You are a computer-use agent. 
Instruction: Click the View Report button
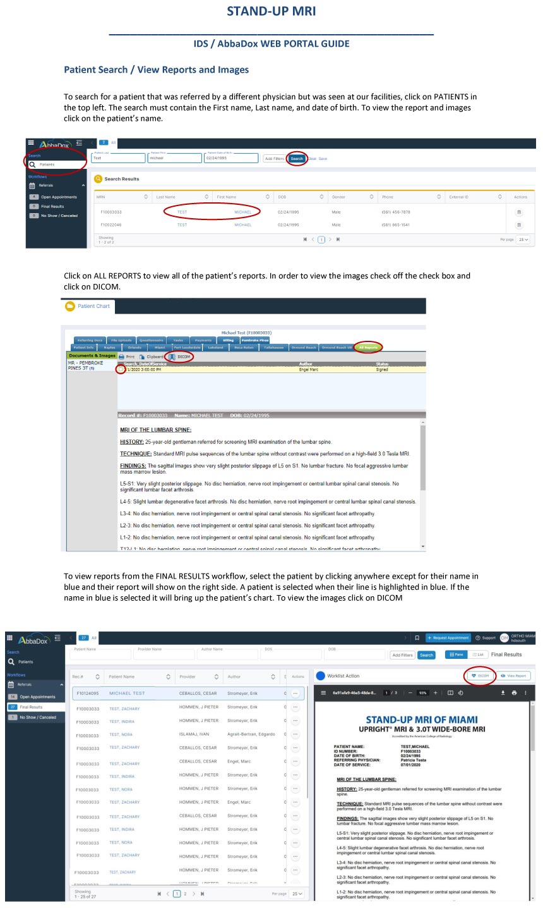tap(513, 676)
